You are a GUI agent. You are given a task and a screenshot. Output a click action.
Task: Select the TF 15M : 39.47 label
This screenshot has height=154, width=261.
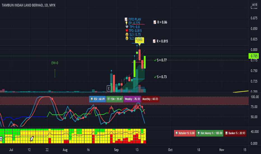(115, 99)
